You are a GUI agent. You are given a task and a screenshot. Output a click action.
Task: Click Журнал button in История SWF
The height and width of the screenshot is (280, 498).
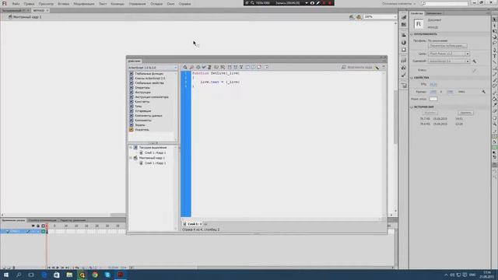pos(430,113)
